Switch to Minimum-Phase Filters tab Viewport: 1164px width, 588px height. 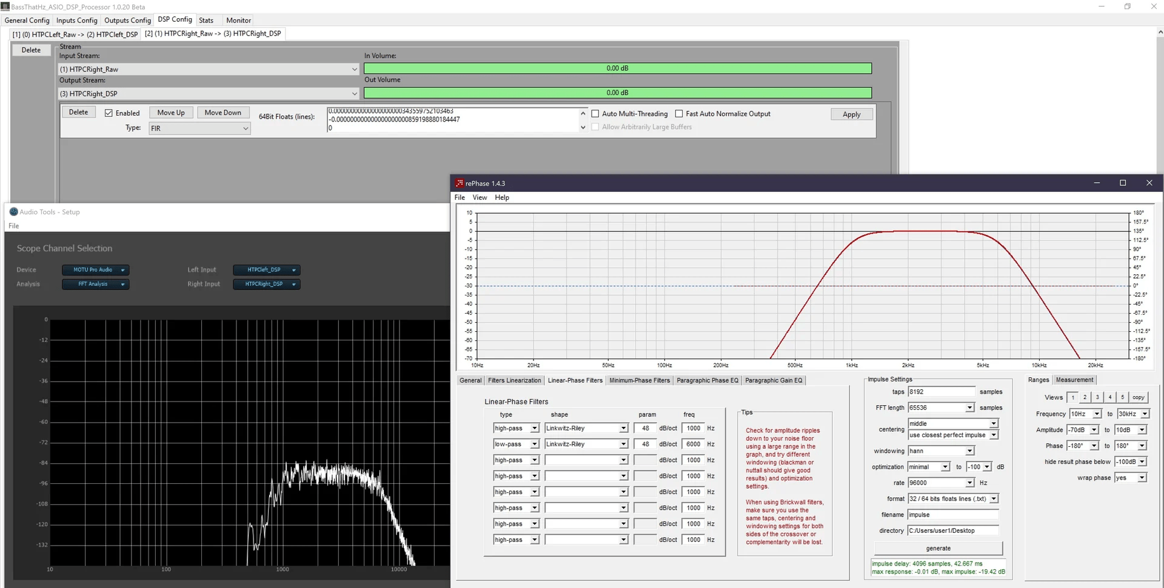640,381
